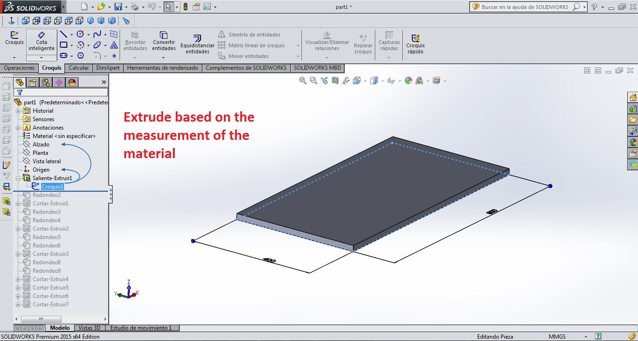
Task: Open the Croquis dropdown arrow
Action: (14, 58)
